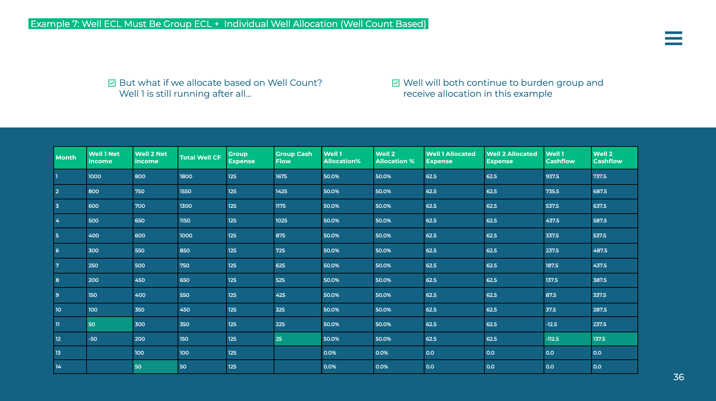Select Well 1 Cashflow value -12.5
Image resolution: width=716 pixels, height=401 pixels.
click(x=567, y=324)
